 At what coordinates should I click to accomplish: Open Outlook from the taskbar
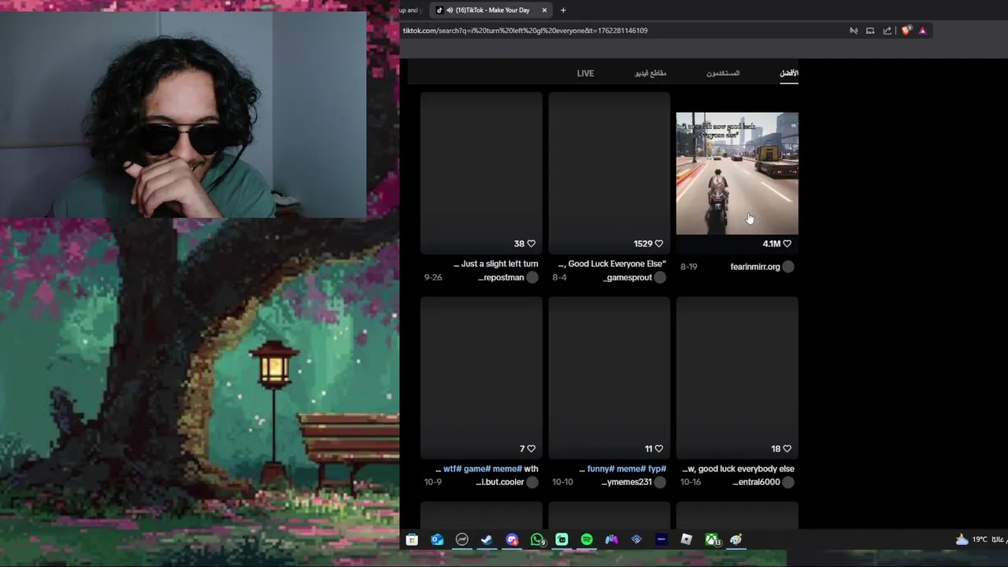[x=437, y=539]
